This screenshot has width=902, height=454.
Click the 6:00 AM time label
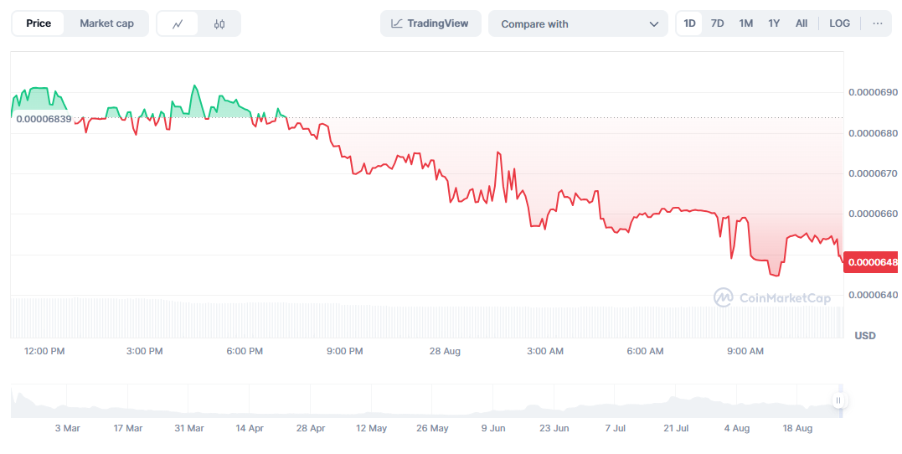point(645,351)
